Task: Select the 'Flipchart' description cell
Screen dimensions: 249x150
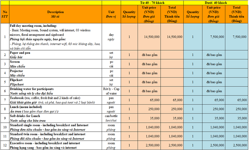Action: tap(55, 82)
